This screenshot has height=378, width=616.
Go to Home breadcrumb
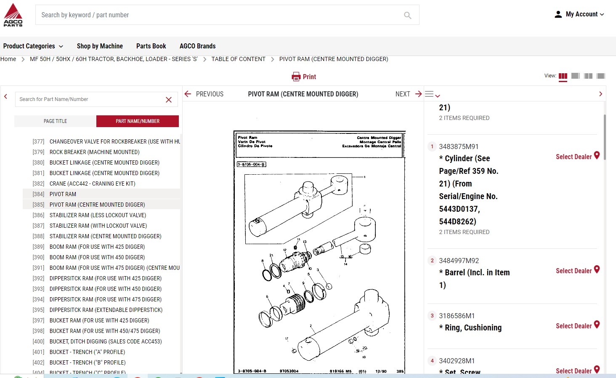point(8,59)
